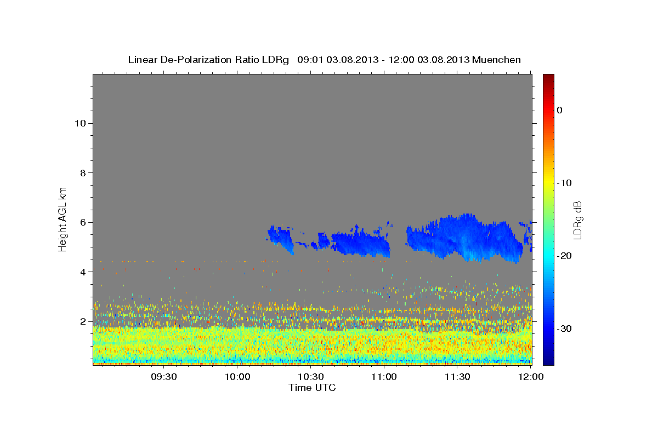Click the height tick label 10
Screen dimensions: 658x438
pyautogui.click(x=80, y=123)
